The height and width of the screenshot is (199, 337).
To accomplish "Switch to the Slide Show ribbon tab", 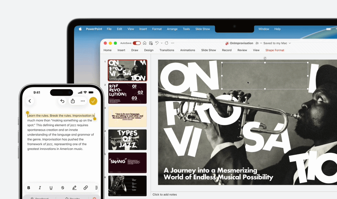I will pos(208,50).
